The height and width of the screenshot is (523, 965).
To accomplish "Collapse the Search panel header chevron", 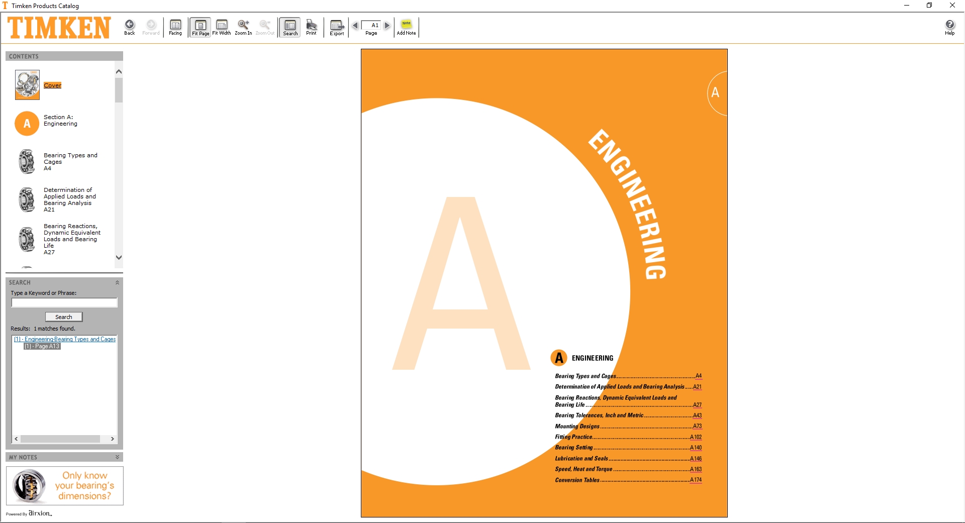I will [117, 282].
